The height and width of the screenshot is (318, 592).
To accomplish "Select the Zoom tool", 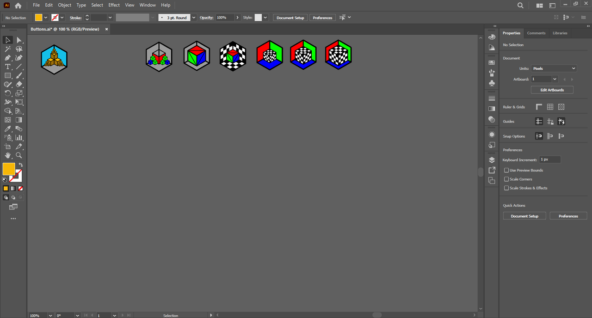I will tap(19, 155).
